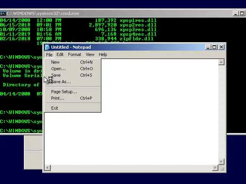Screen dimensions: 246x184
Task: Click the cmd.exe title bar icon
Action: point(3,14)
